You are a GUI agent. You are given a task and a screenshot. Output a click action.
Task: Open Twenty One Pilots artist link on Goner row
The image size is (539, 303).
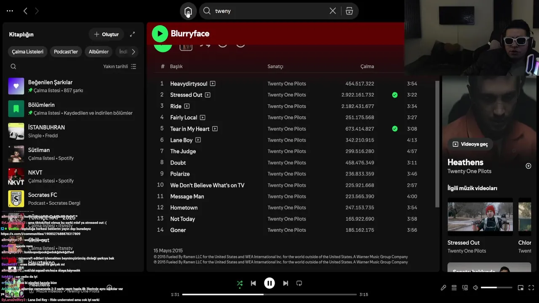[x=287, y=230]
